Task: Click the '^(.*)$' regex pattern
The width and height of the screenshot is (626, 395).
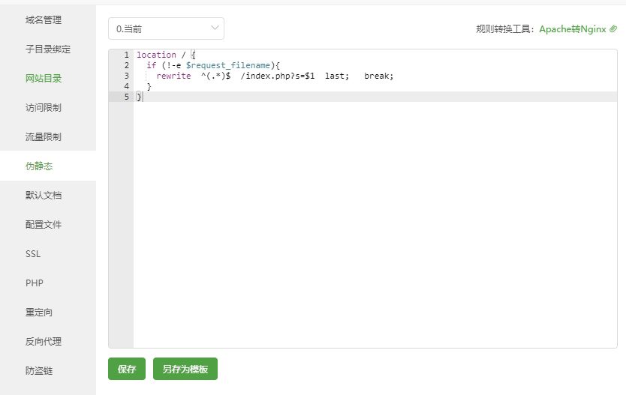Action: tap(215, 76)
